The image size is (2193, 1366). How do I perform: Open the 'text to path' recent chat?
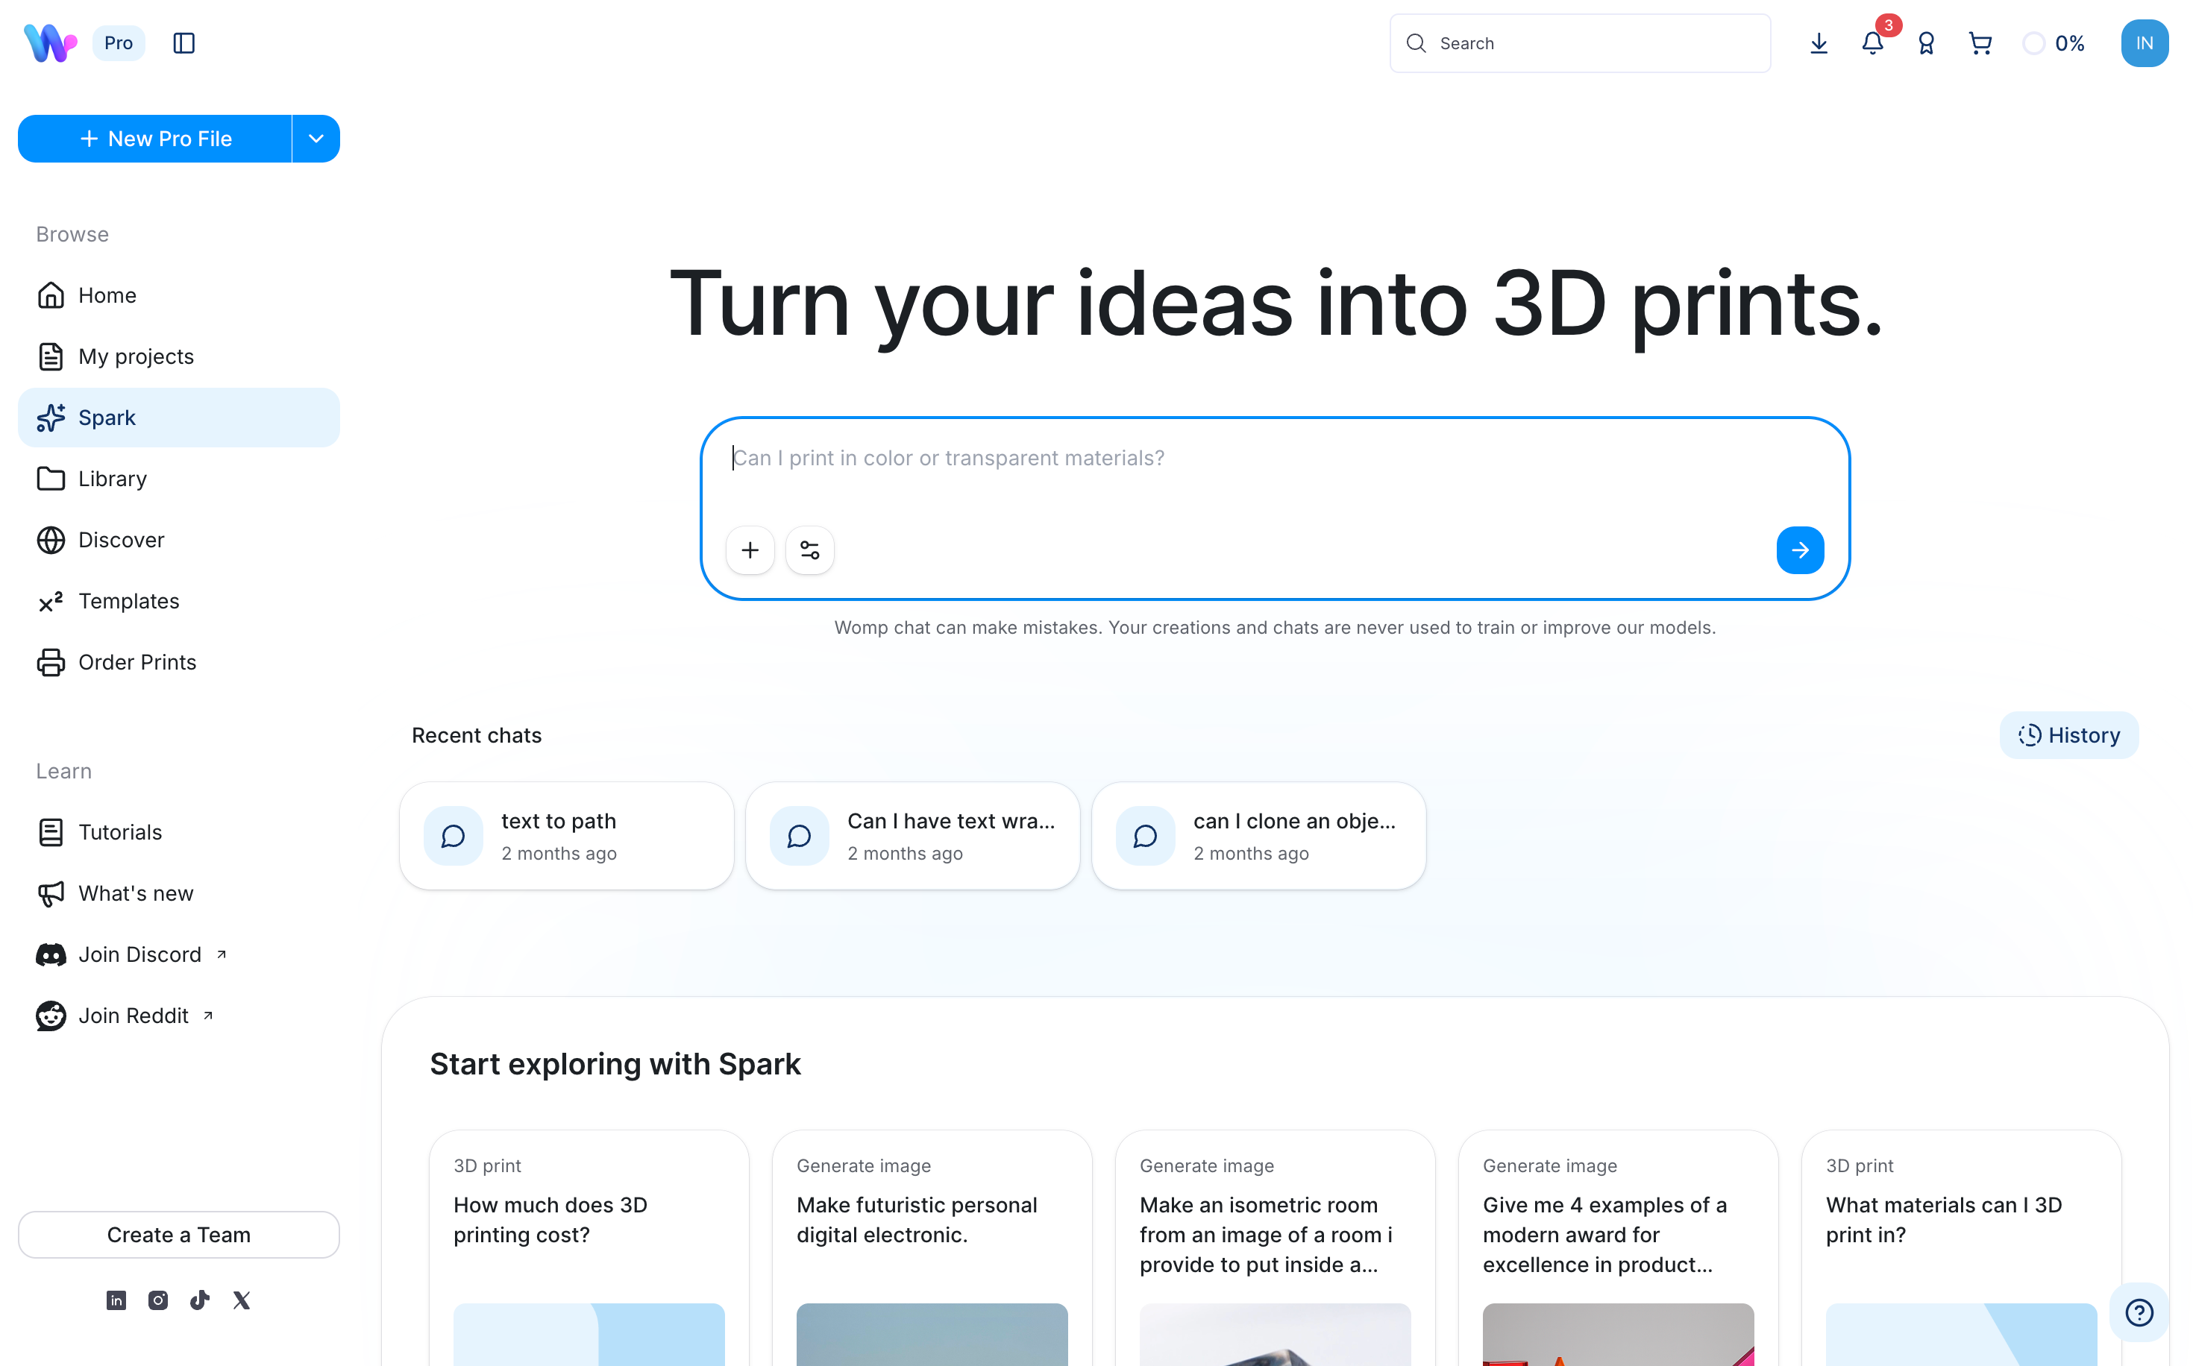567,837
